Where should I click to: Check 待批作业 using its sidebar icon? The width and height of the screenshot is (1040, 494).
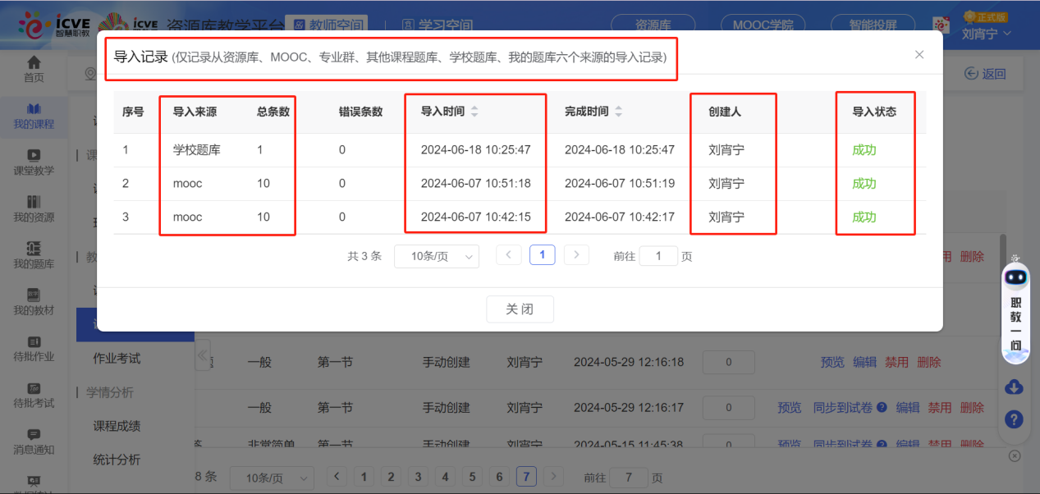click(33, 349)
